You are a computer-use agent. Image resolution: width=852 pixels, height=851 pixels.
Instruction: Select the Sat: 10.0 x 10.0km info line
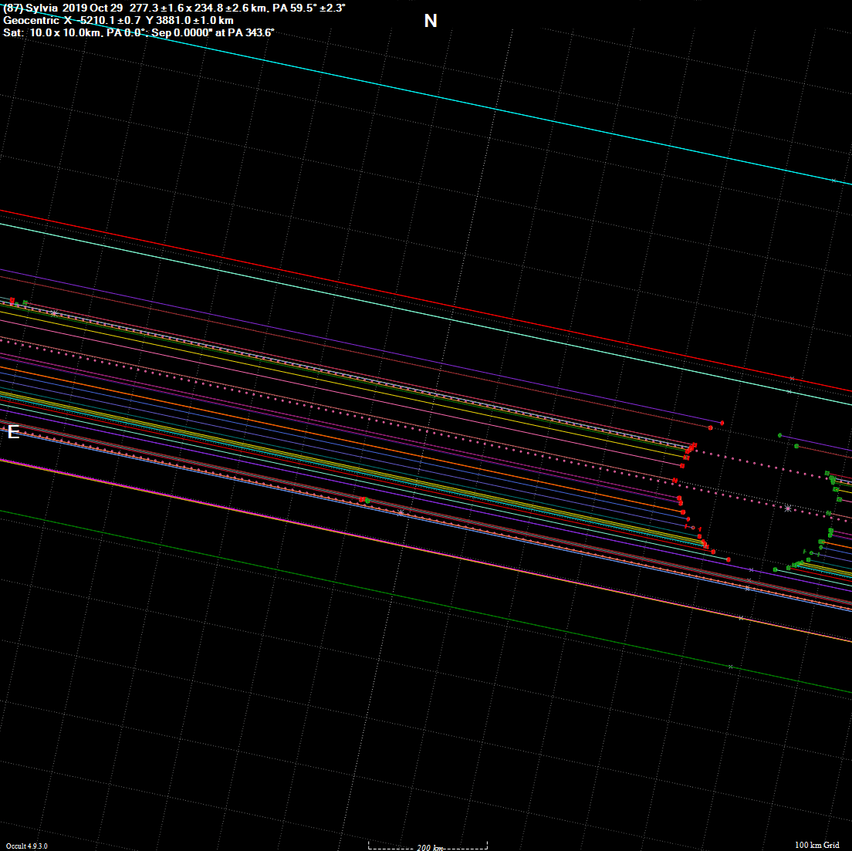click(139, 32)
